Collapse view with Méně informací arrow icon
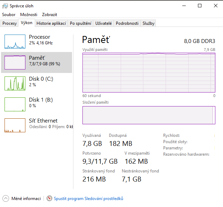The width and height of the screenshot is (223, 207). (6, 199)
